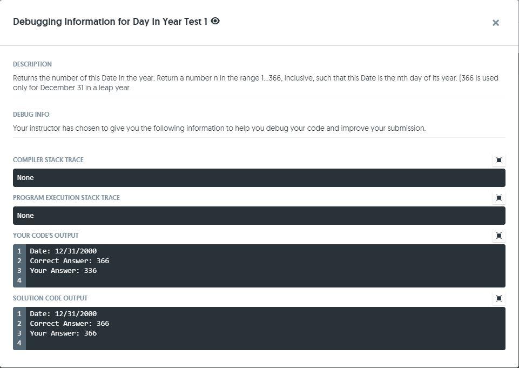The height and width of the screenshot is (368, 519).
Task: Click line number 1 in Solution Code Output
Action: tap(19, 313)
